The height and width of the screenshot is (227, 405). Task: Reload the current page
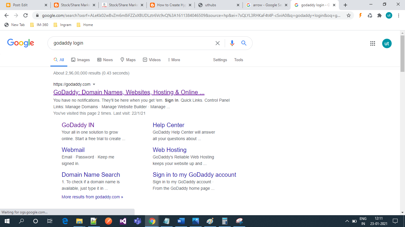coord(25,15)
